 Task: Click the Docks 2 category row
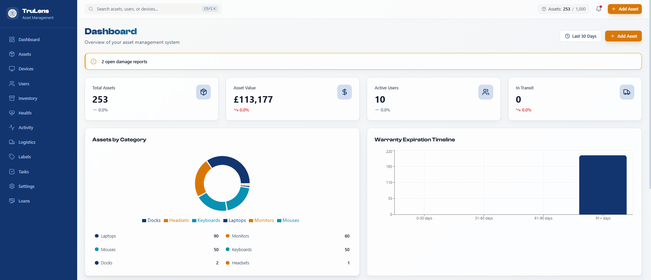[157, 263]
